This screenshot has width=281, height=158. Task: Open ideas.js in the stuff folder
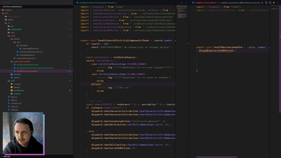(17, 87)
